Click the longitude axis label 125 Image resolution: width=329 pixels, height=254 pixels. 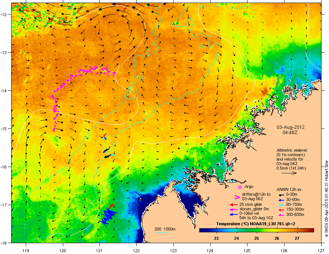[247, 250]
